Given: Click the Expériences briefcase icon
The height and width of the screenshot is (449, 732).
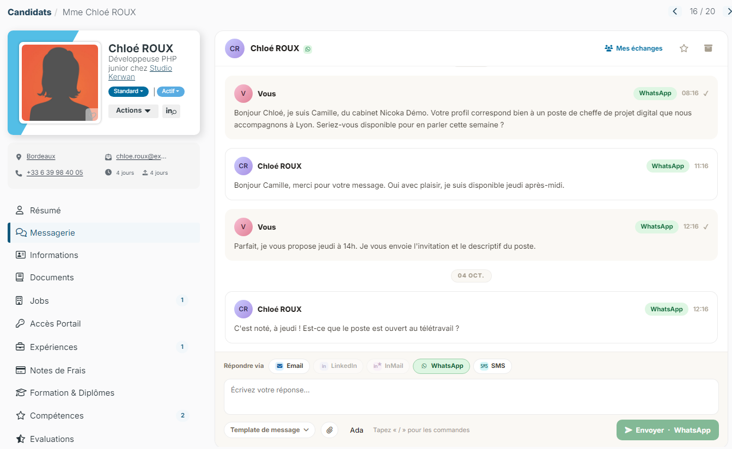Looking at the screenshot, I should [x=21, y=347].
